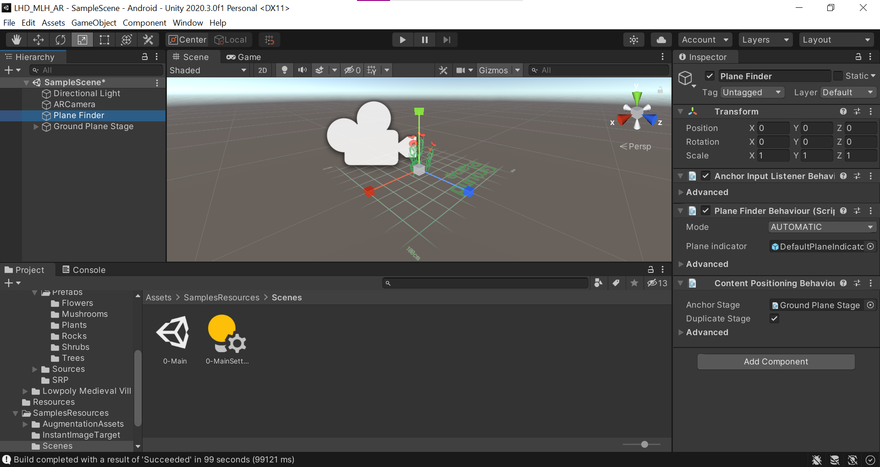Open the Assets menu
The width and height of the screenshot is (880, 467).
point(53,23)
